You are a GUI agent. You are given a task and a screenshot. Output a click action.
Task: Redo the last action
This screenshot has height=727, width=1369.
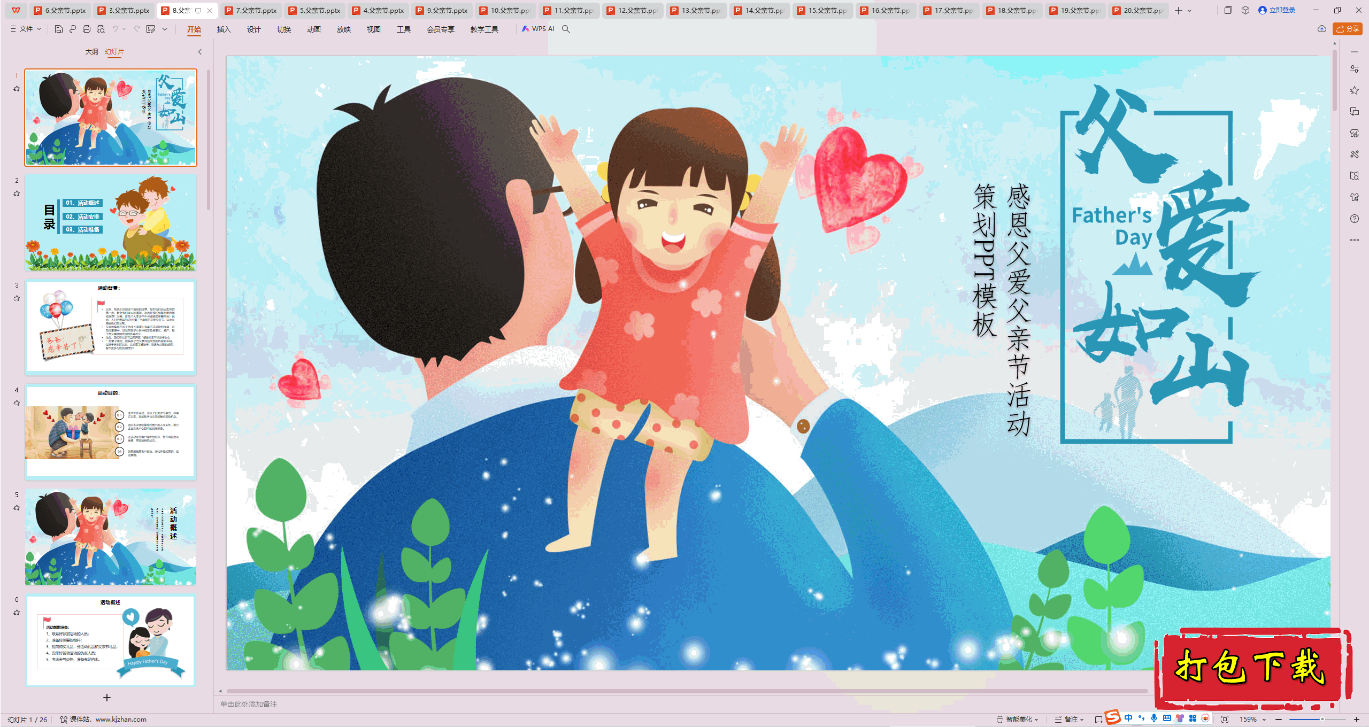pos(137,29)
